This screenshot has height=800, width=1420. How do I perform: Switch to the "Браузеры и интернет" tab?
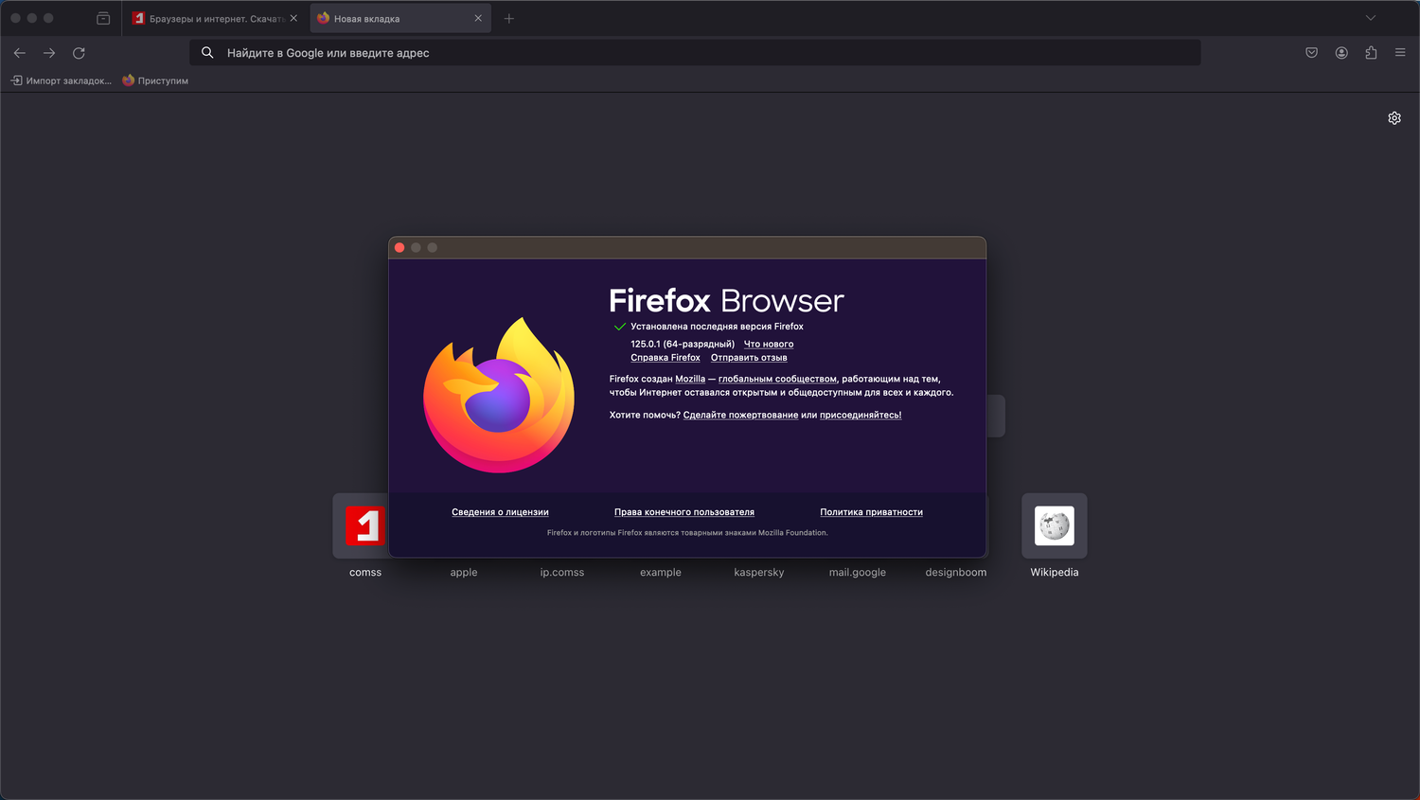pyautogui.click(x=215, y=18)
